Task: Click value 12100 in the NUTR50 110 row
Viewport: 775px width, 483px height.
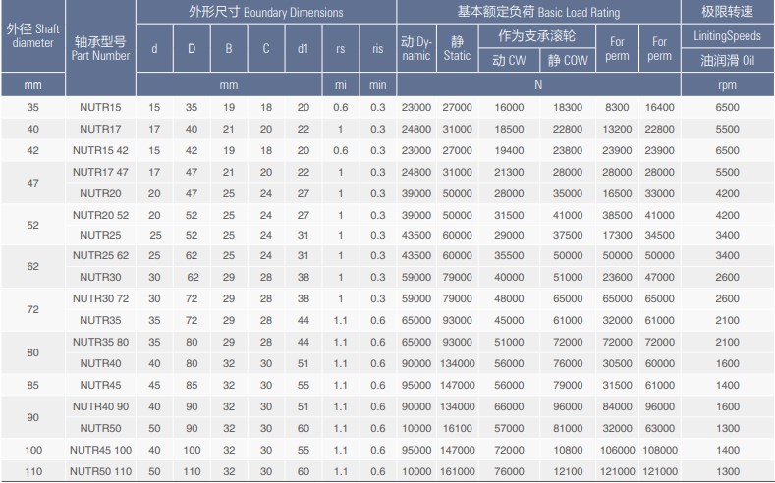Action: (568, 471)
